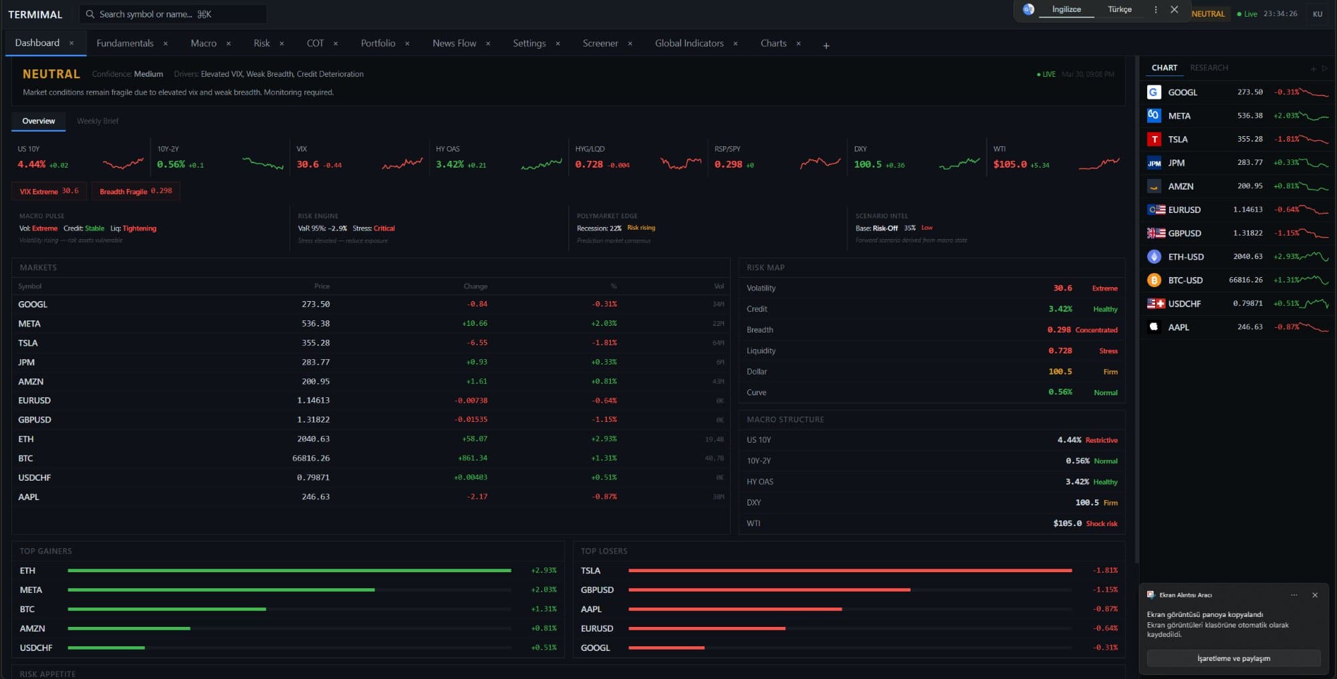Click the search magnifier icon in the top bar
The height and width of the screenshot is (679, 1337).
[90, 13]
